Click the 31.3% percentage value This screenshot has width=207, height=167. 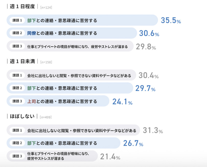click(x=153, y=131)
